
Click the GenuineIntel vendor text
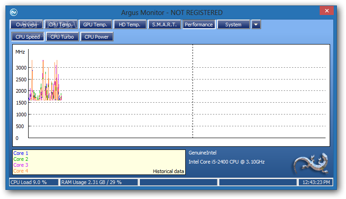click(203, 153)
